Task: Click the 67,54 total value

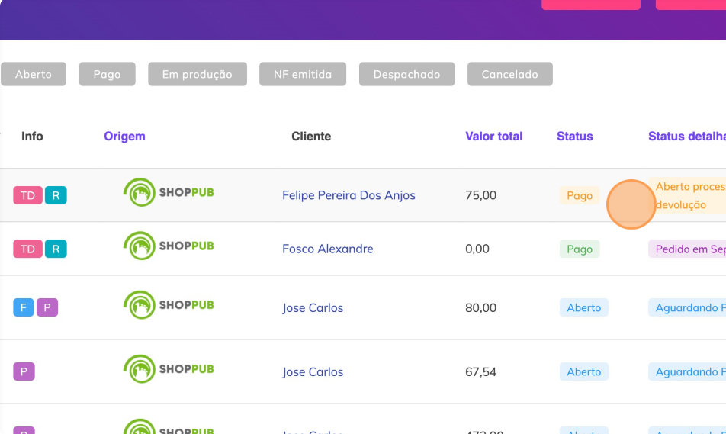Action: coord(480,371)
